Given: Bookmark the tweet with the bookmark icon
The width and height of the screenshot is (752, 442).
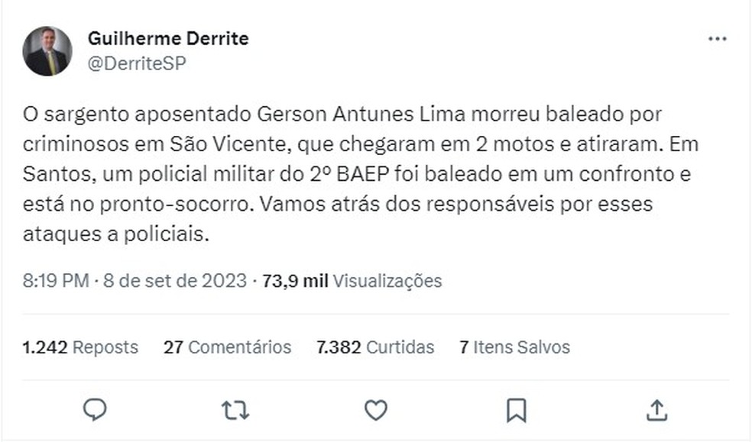Looking at the screenshot, I should pos(516,410).
